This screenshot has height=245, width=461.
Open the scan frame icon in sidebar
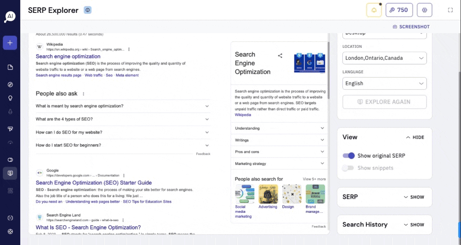coord(10,191)
